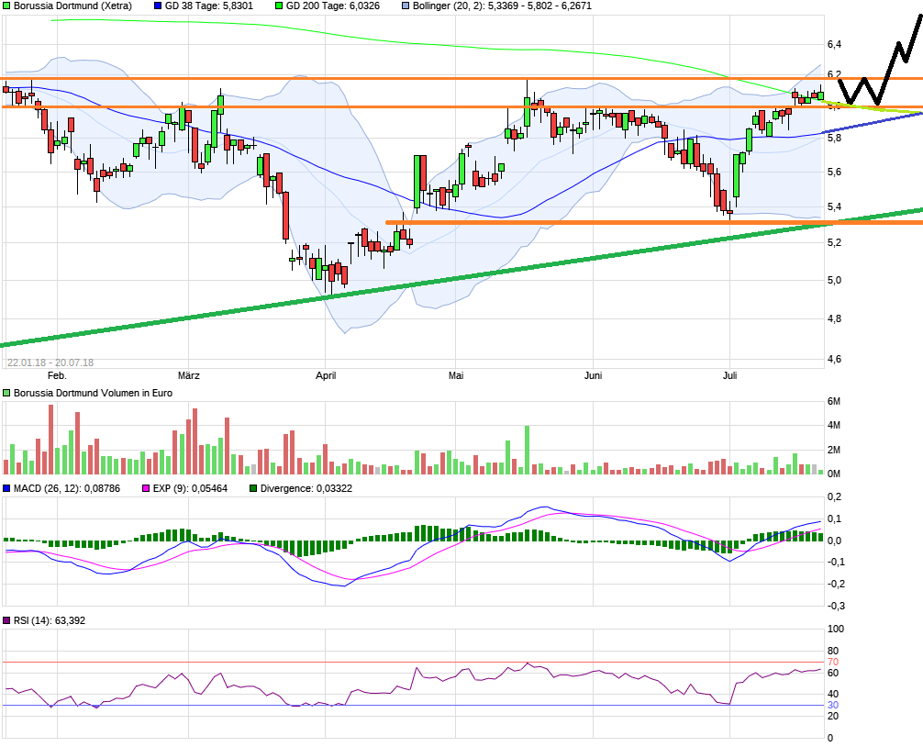
Task: Click the 5,0 price axis value
Action: [x=834, y=280]
